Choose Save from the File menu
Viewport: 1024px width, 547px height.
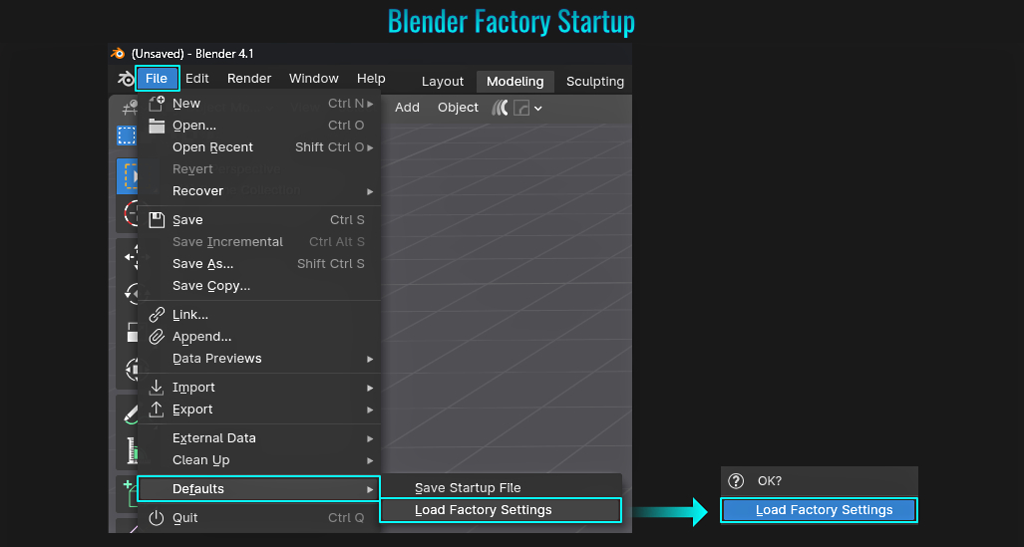[259, 220]
